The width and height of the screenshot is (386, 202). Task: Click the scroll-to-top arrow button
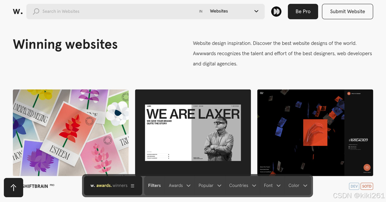click(x=13, y=188)
